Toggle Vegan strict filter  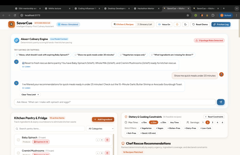click(160, 128)
